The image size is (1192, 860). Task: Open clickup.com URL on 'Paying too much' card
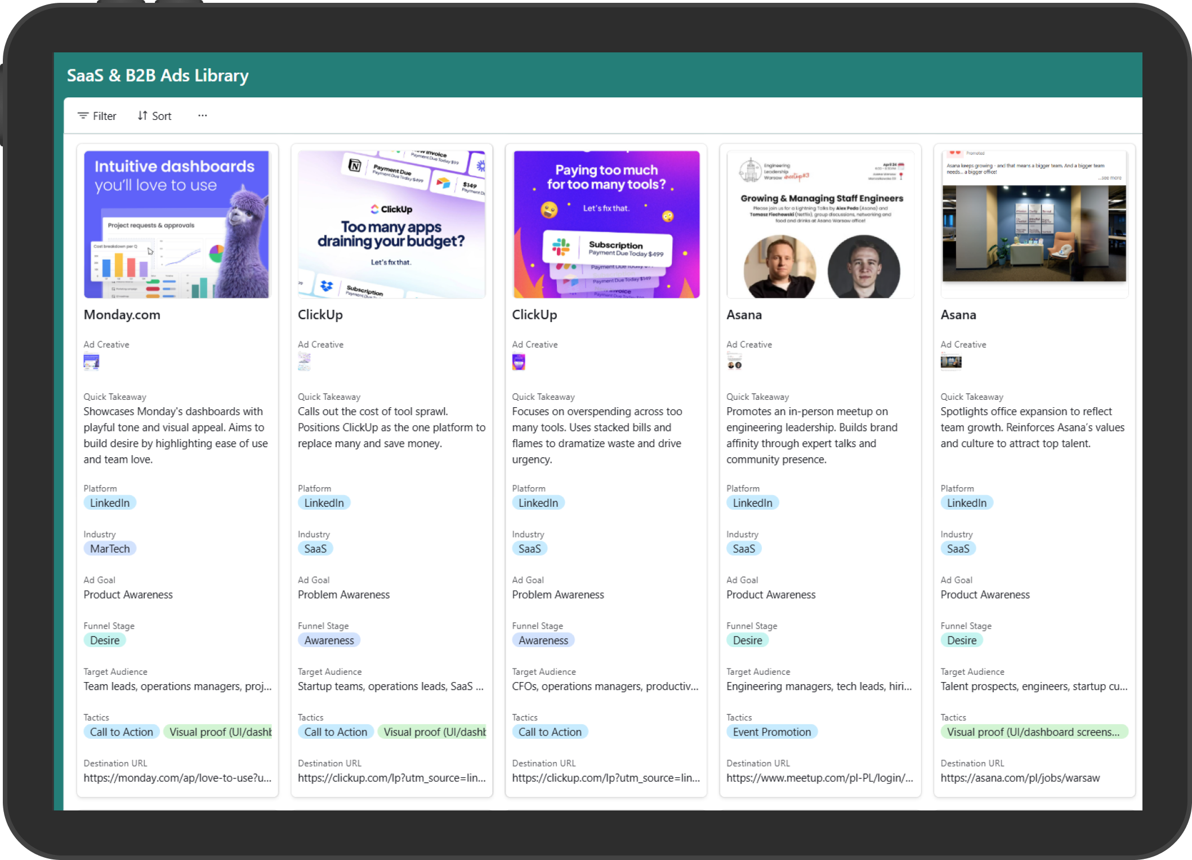click(x=606, y=778)
